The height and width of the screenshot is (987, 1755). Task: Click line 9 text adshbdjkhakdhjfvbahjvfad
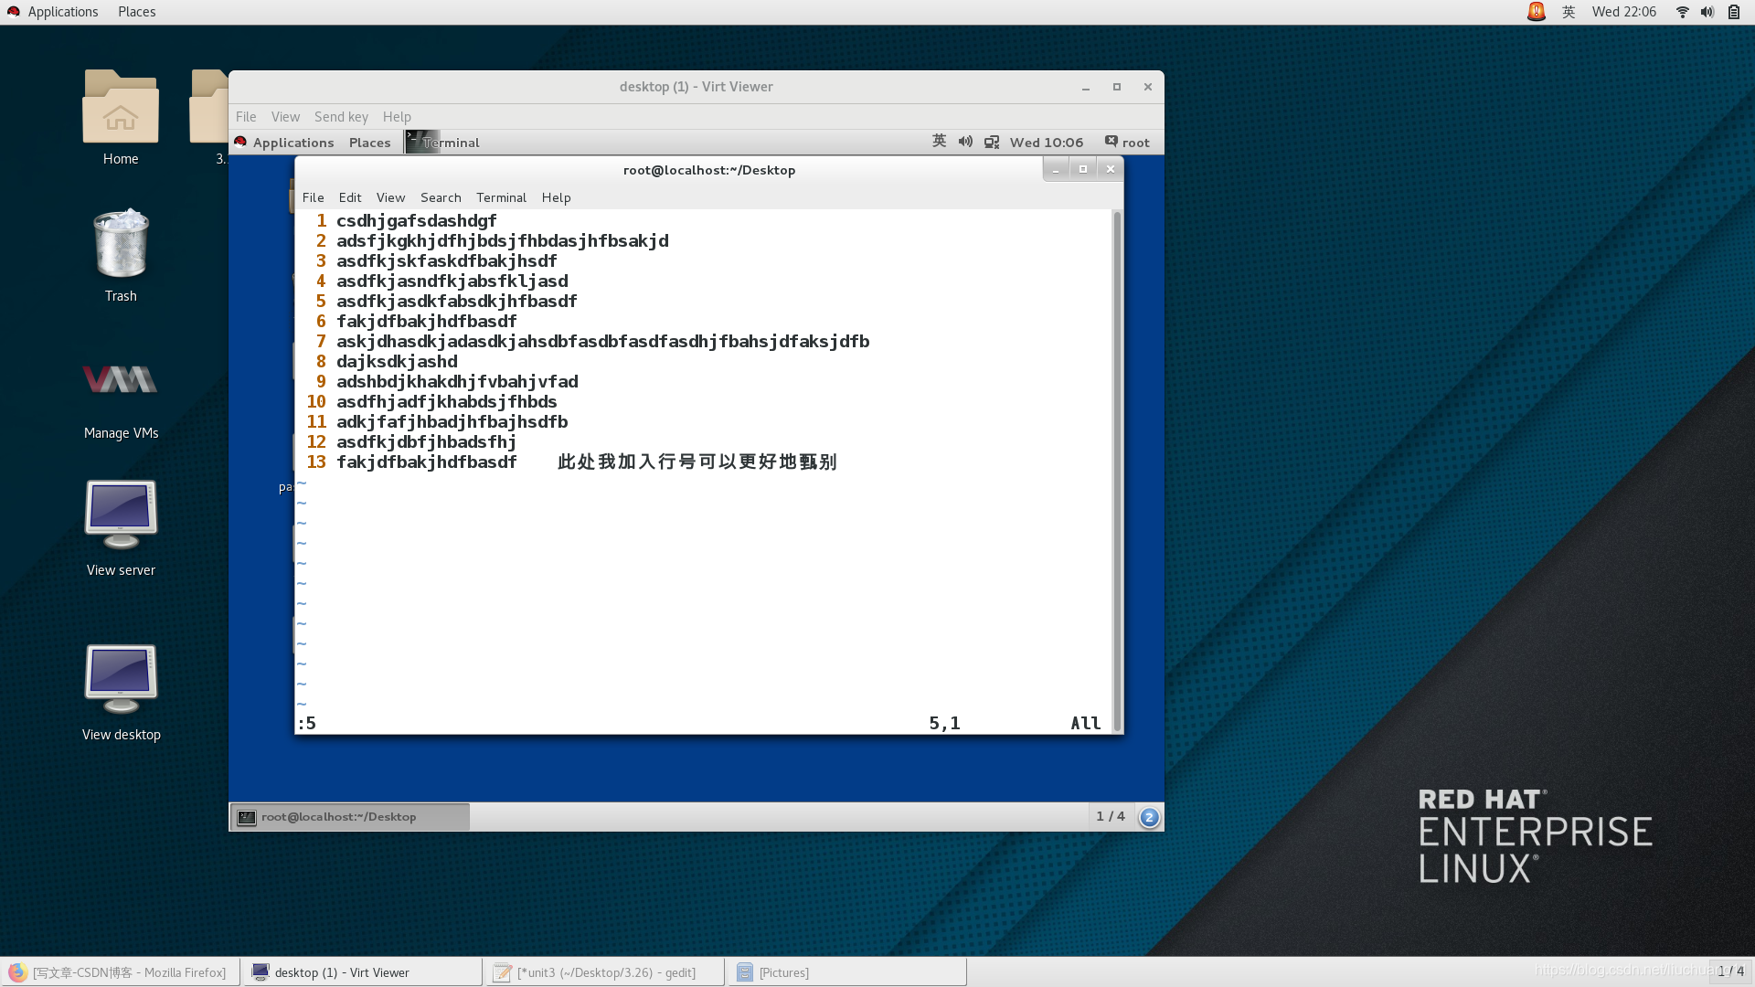click(x=457, y=382)
